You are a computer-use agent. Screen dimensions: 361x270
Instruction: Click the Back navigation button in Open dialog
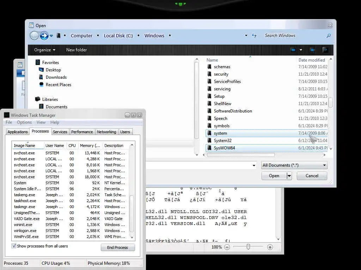(x=34, y=36)
